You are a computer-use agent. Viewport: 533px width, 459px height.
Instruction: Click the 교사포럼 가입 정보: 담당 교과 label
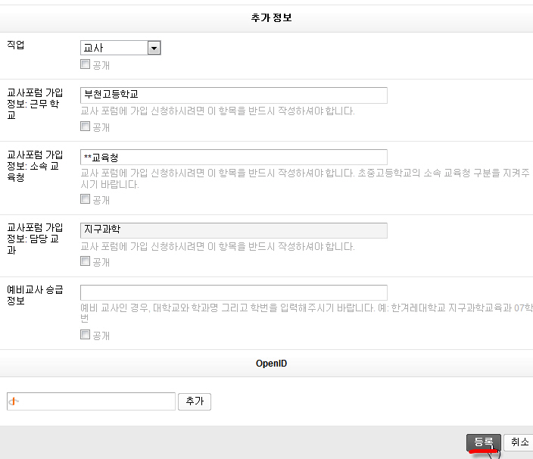(34, 238)
